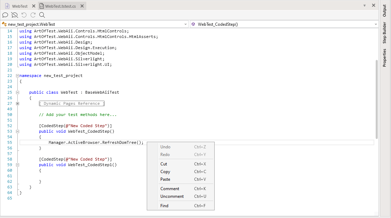Viewport: 391px width, 218px height.
Task: Click the Redo toolbar icon
Action: tap(33, 15)
